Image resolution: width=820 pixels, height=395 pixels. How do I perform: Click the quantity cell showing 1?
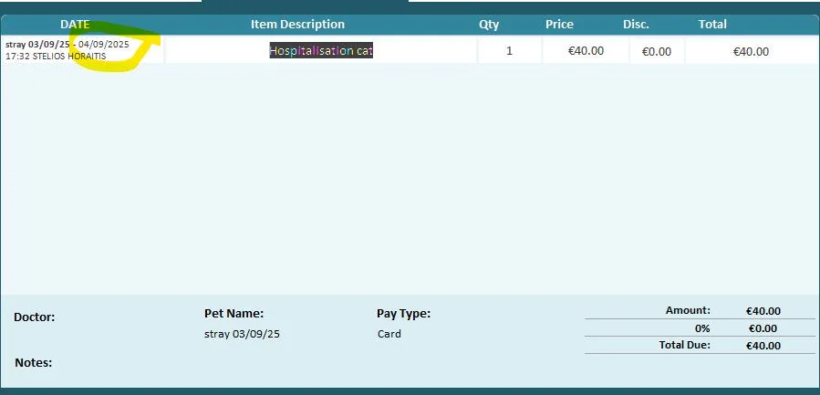pos(509,51)
